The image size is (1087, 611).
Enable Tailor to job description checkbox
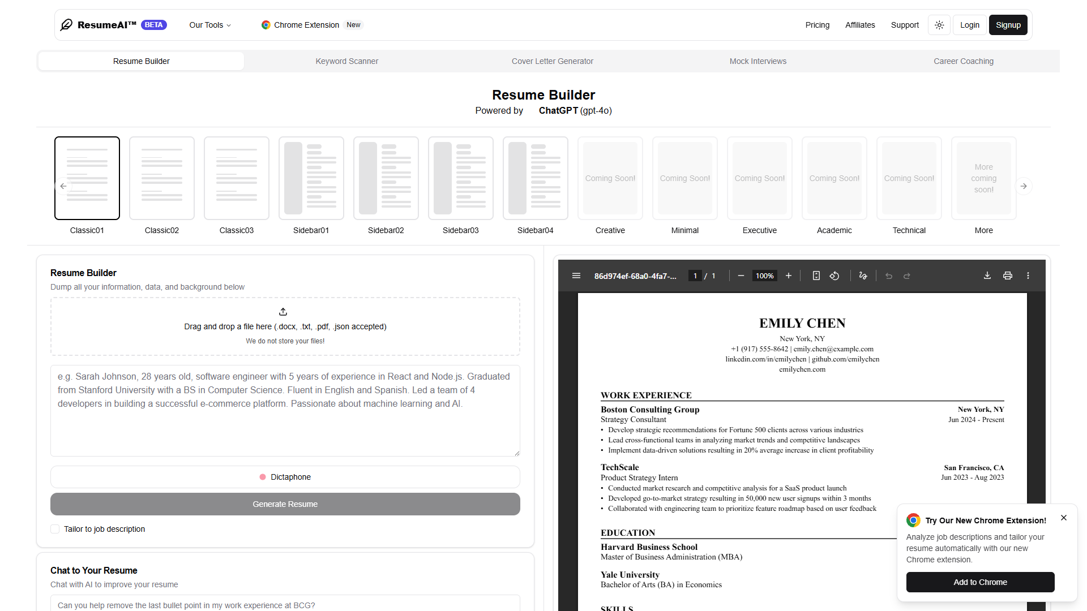click(x=55, y=529)
